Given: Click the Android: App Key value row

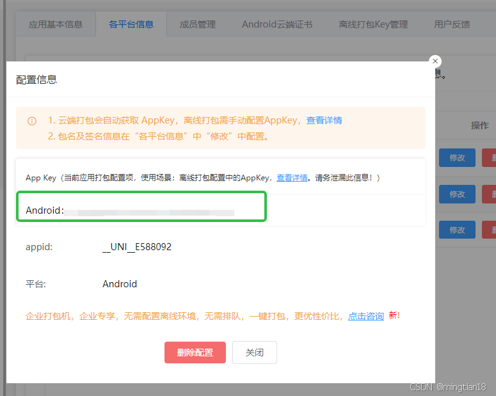Looking at the screenshot, I should tap(141, 206).
